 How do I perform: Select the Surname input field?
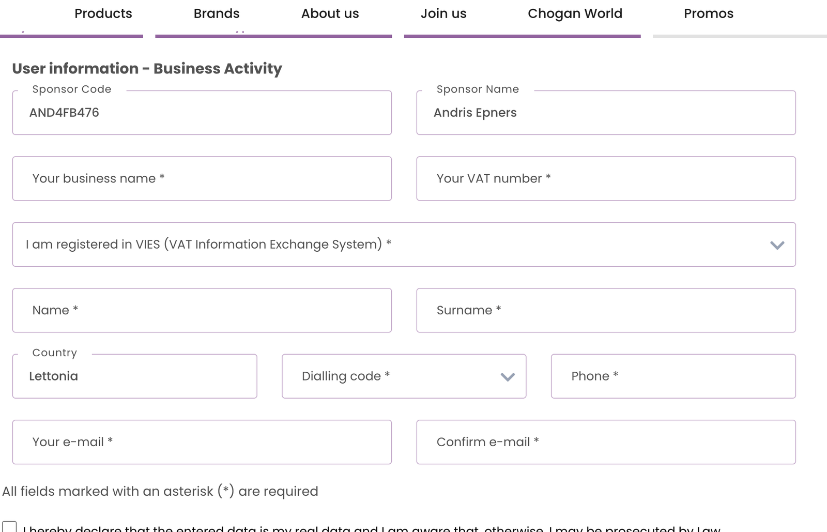(606, 310)
